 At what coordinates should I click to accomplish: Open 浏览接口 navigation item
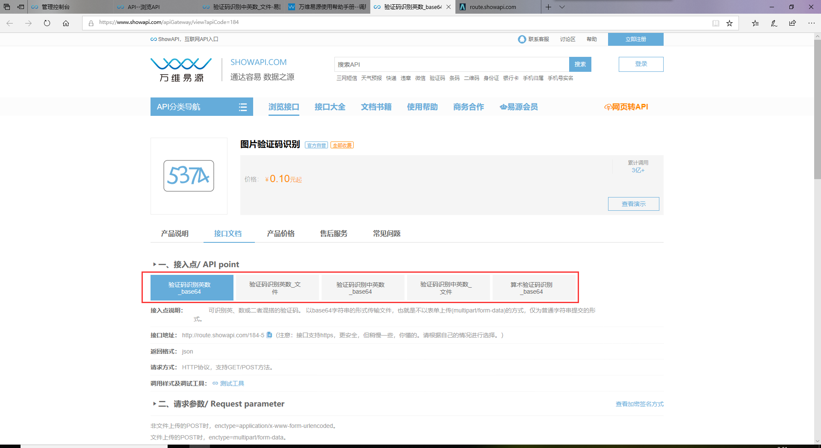click(284, 107)
